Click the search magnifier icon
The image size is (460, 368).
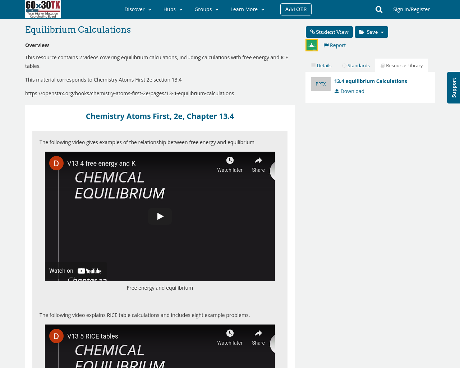(379, 9)
